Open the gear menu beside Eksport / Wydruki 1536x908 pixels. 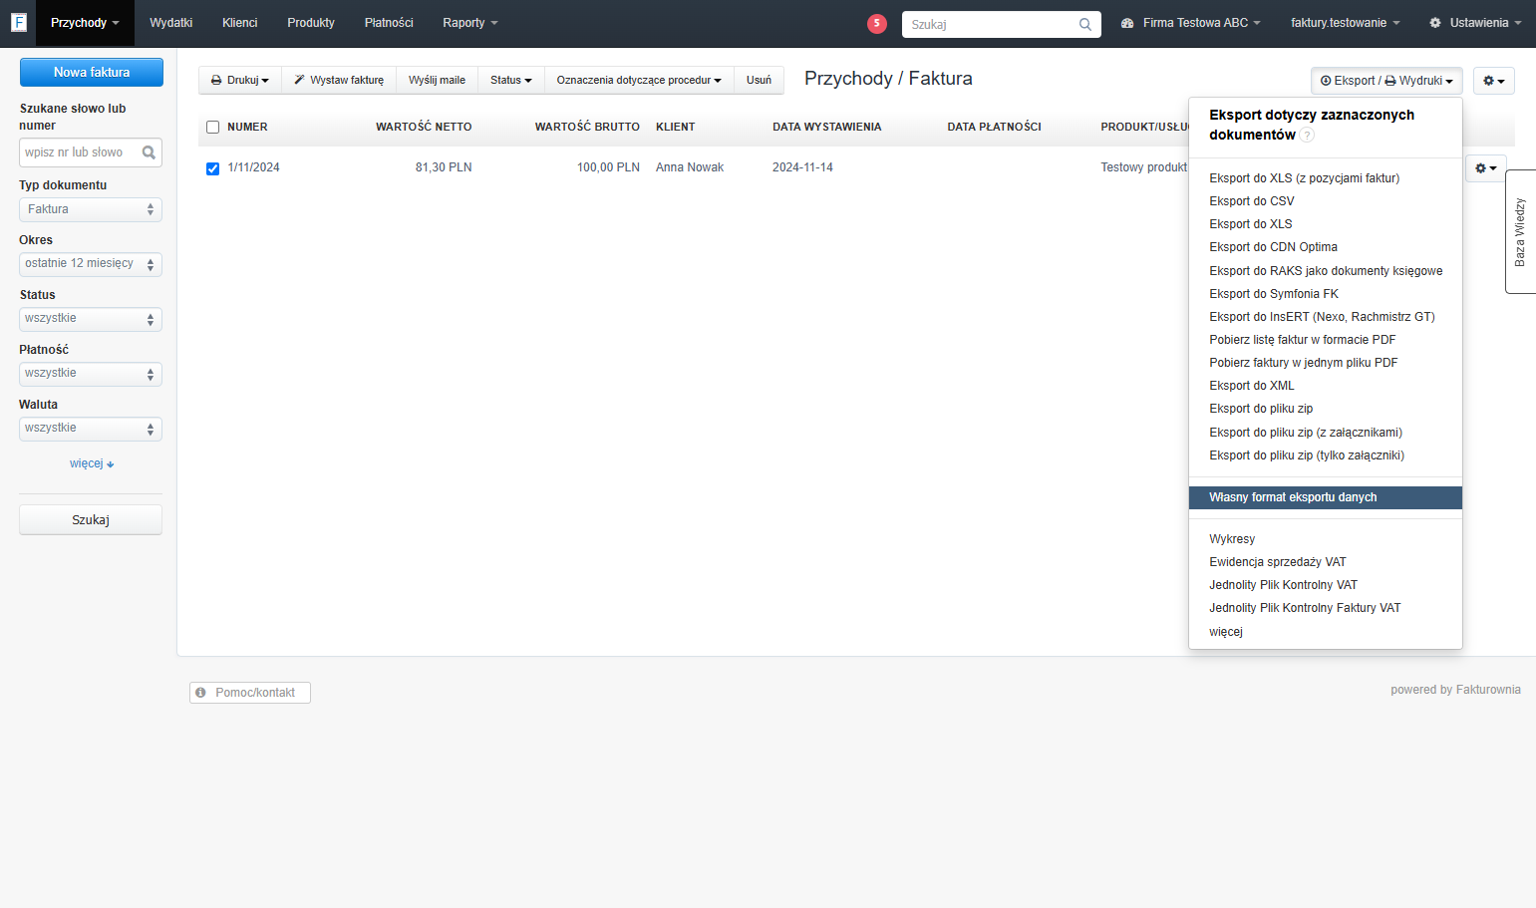pyautogui.click(x=1493, y=81)
